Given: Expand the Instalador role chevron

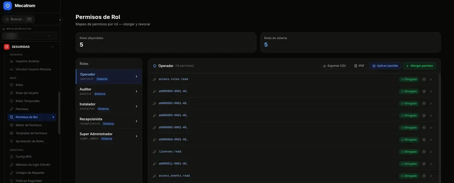Looking at the screenshot, I should [136, 106].
